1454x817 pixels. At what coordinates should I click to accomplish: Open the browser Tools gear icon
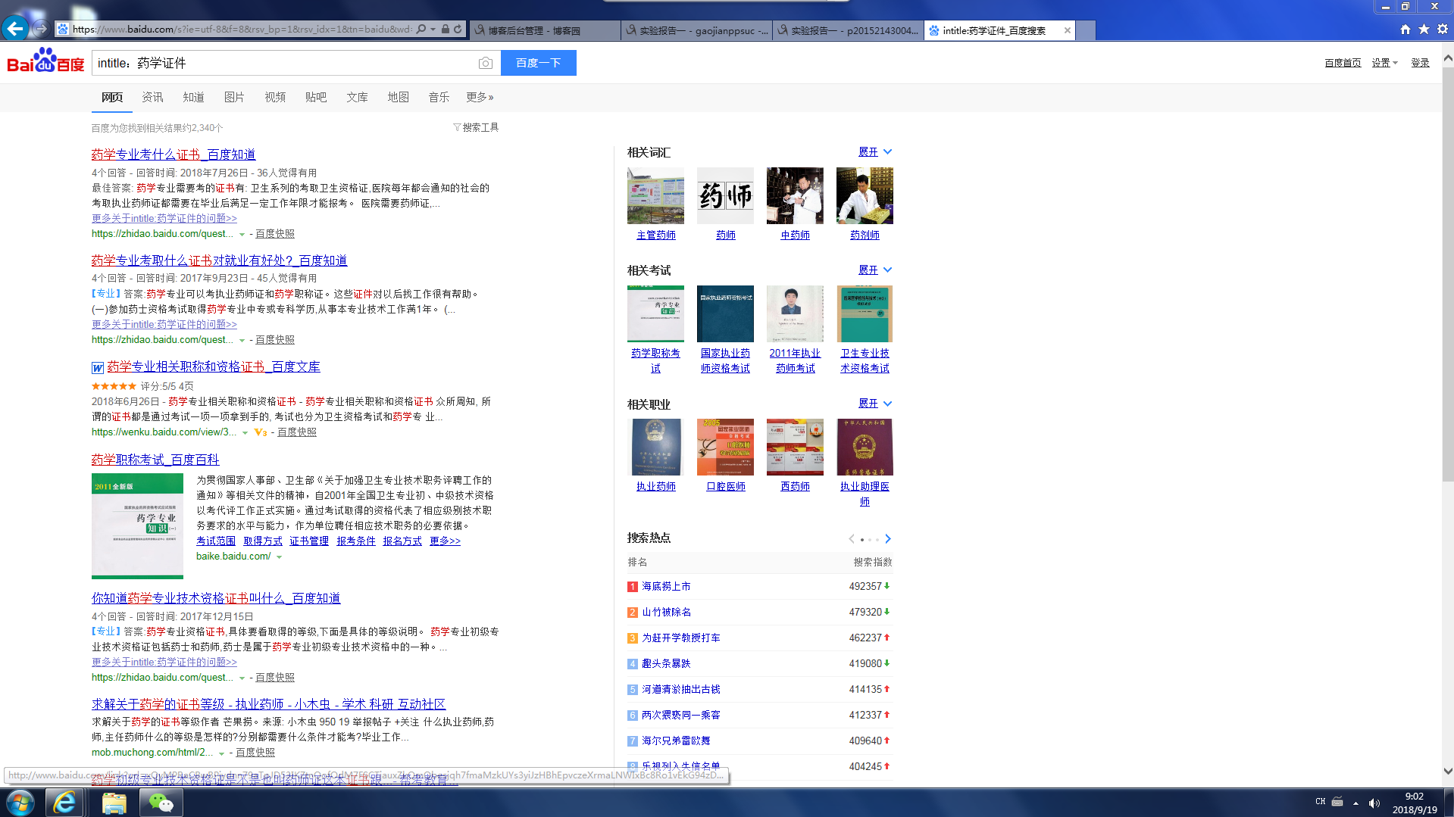[1443, 30]
